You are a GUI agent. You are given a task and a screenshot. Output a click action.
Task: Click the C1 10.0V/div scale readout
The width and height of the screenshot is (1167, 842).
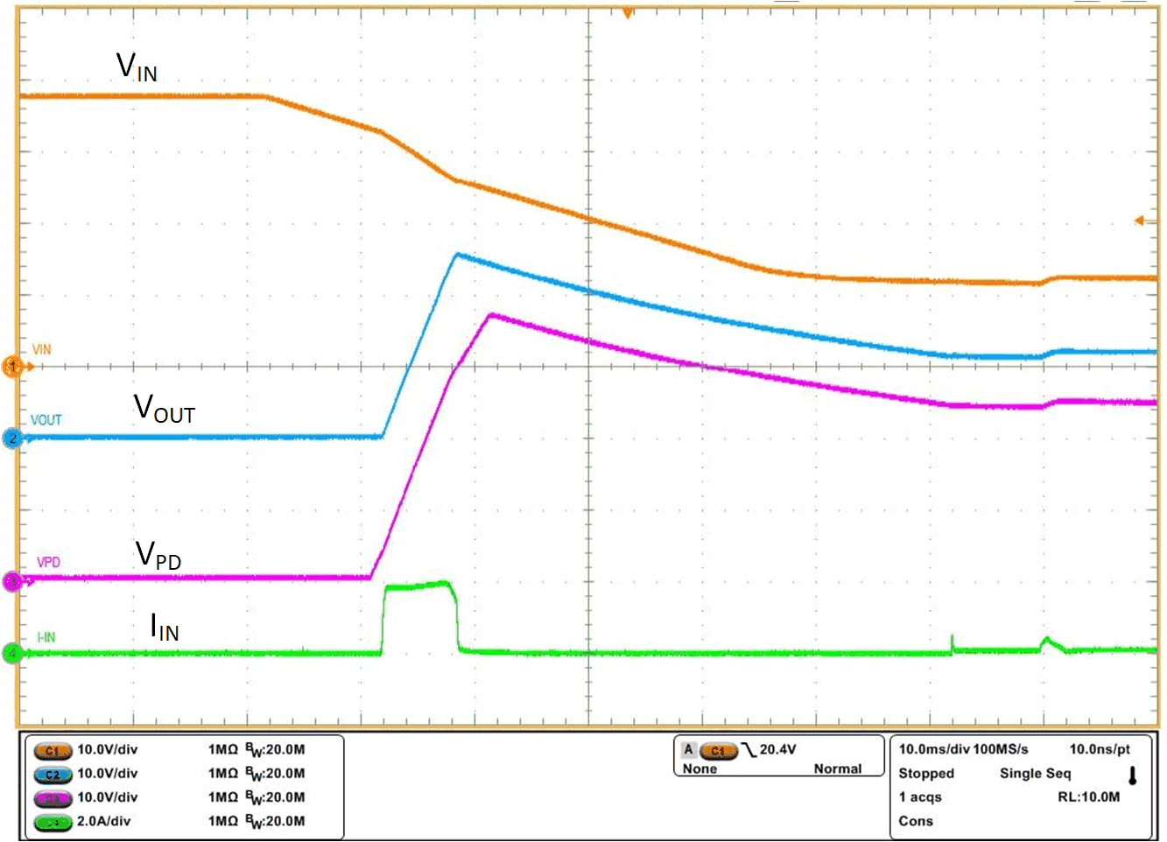click(107, 749)
